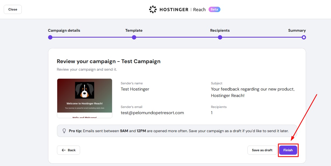331x166 pixels.
Task: Click the Close button
Action: (x=13, y=9)
